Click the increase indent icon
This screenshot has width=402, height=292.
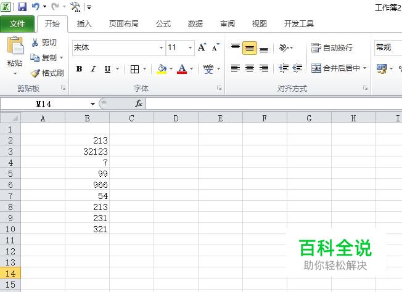coord(298,68)
